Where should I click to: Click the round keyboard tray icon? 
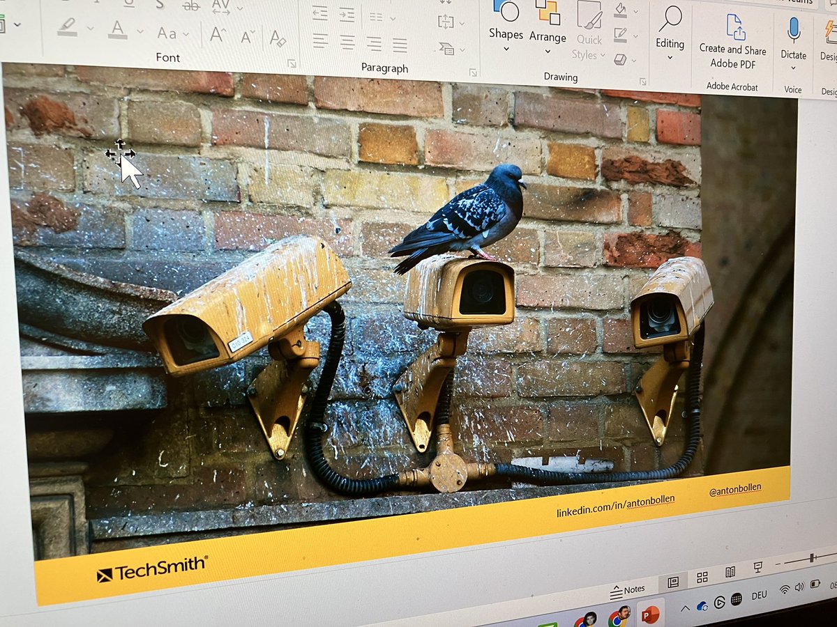tap(737, 600)
